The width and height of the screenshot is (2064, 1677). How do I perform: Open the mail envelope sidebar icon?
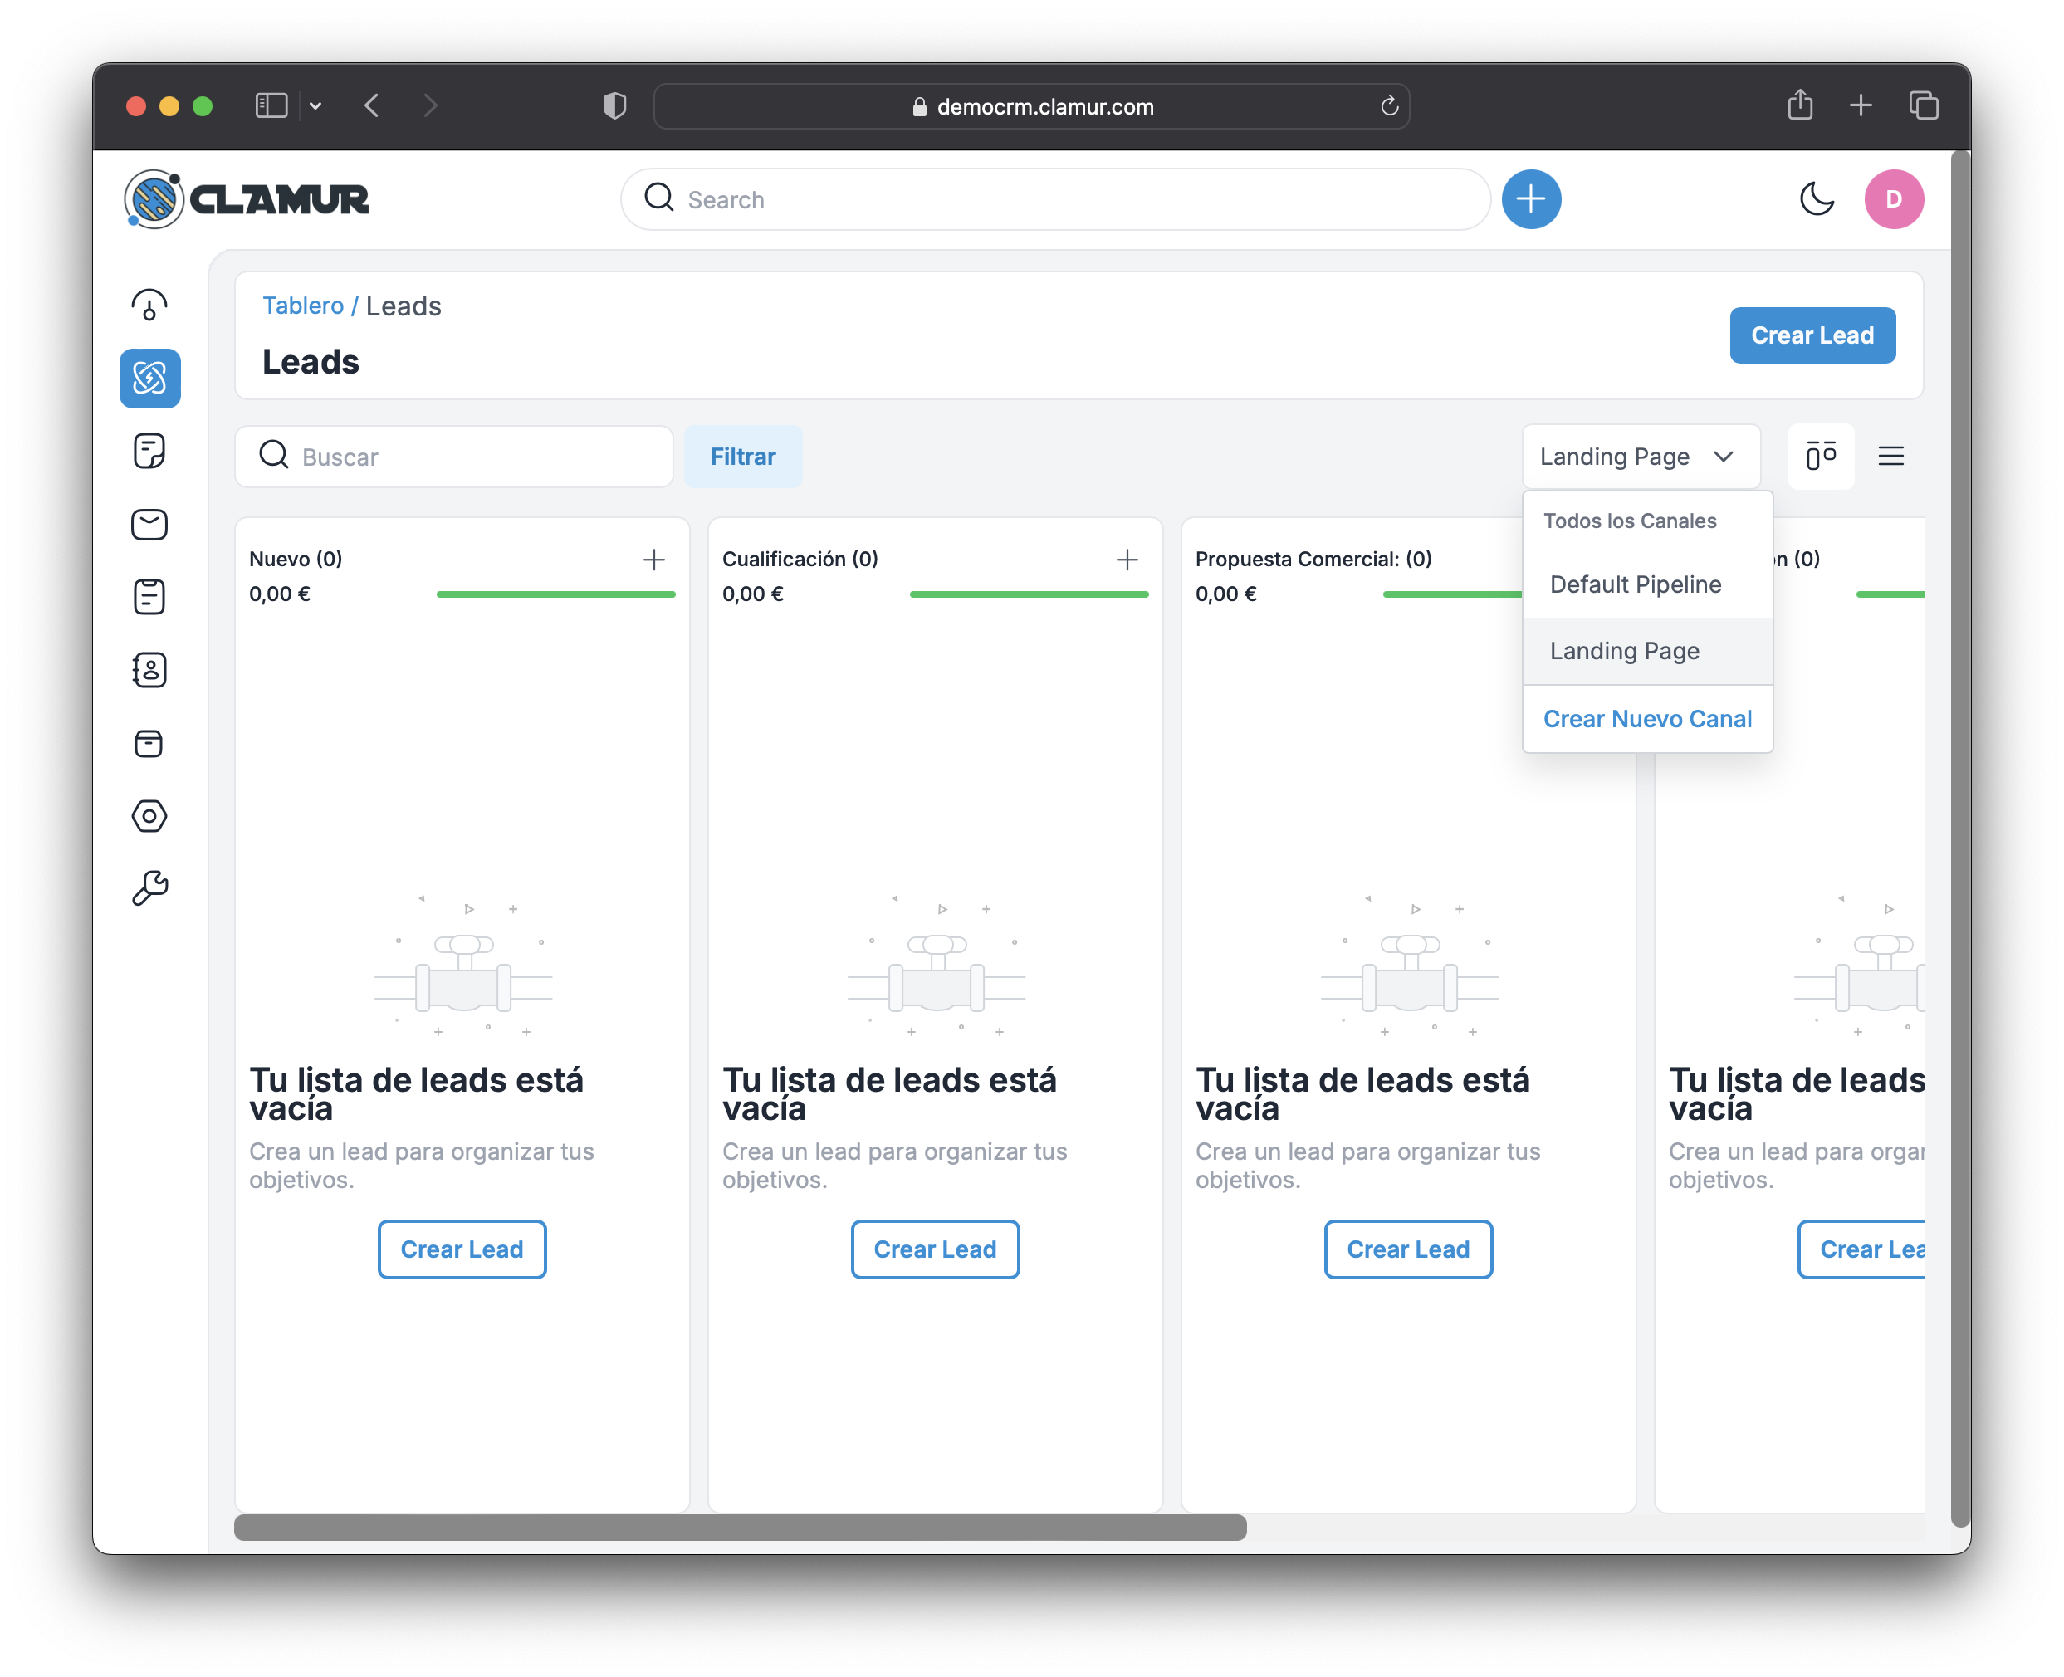[x=149, y=525]
